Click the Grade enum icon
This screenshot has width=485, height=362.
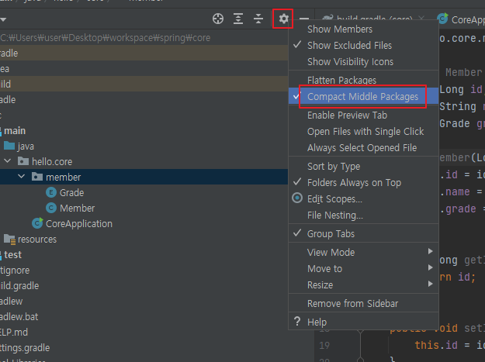(51, 192)
